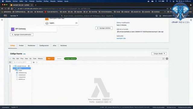Open the Cargar desde dropdown

(159, 54)
